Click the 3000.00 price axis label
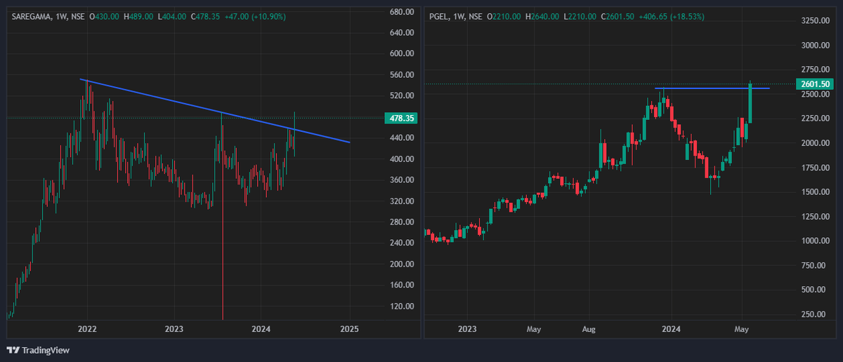843x362 pixels. click(816, 46)
